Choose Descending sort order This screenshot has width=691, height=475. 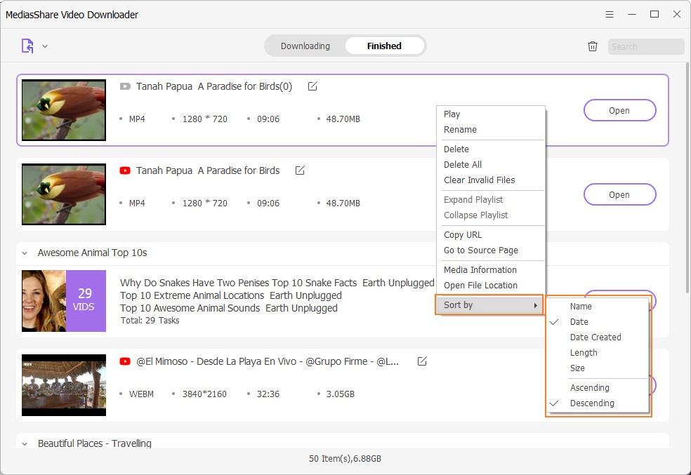point(591,403)
